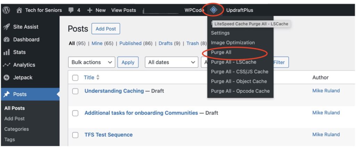356x151 pixels.
Task: Check the Understanding Caching post checkbox
Action: [75, 91]
